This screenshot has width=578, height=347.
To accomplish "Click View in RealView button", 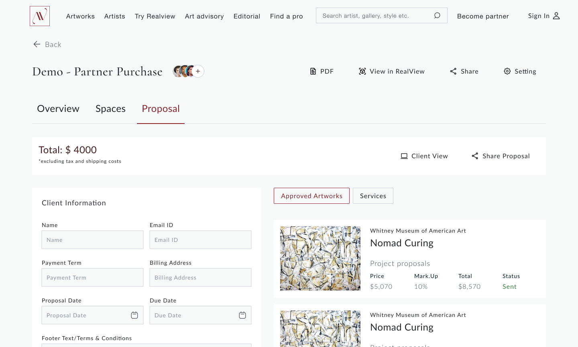I will [391, 71].
